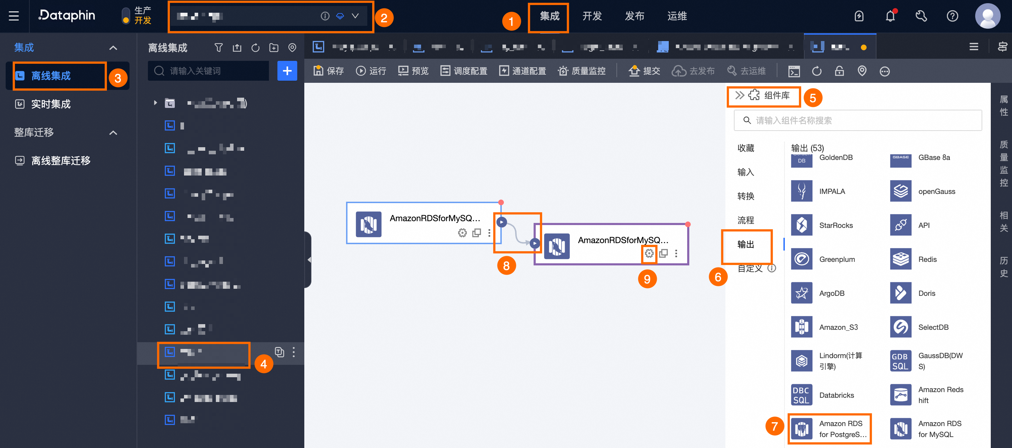Screen dimensions: 1012x448
Task: Open the tab list menu icon
Action: [x=974, y=47]
